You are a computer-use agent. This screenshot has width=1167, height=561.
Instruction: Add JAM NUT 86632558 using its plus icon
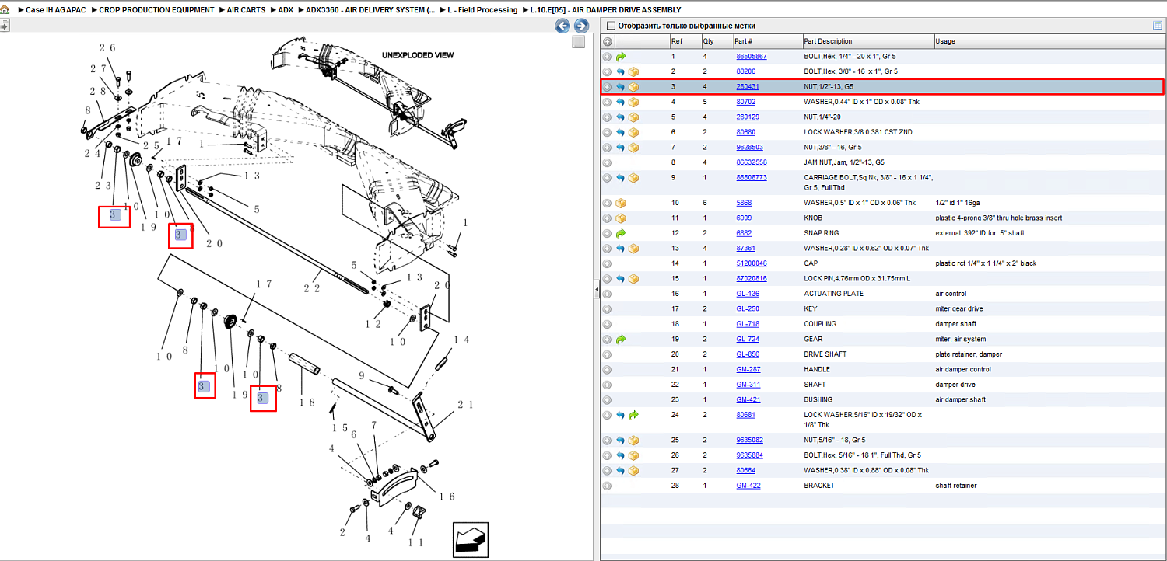pos(608,162)
